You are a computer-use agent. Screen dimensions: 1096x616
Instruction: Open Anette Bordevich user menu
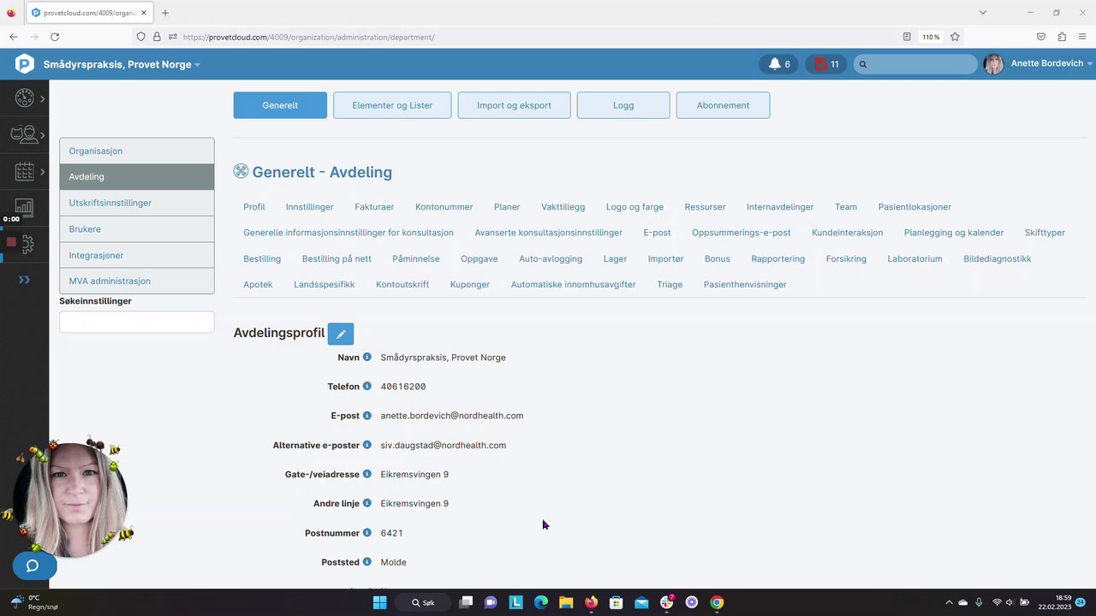pyautogui.click(x=1039, y=64)
